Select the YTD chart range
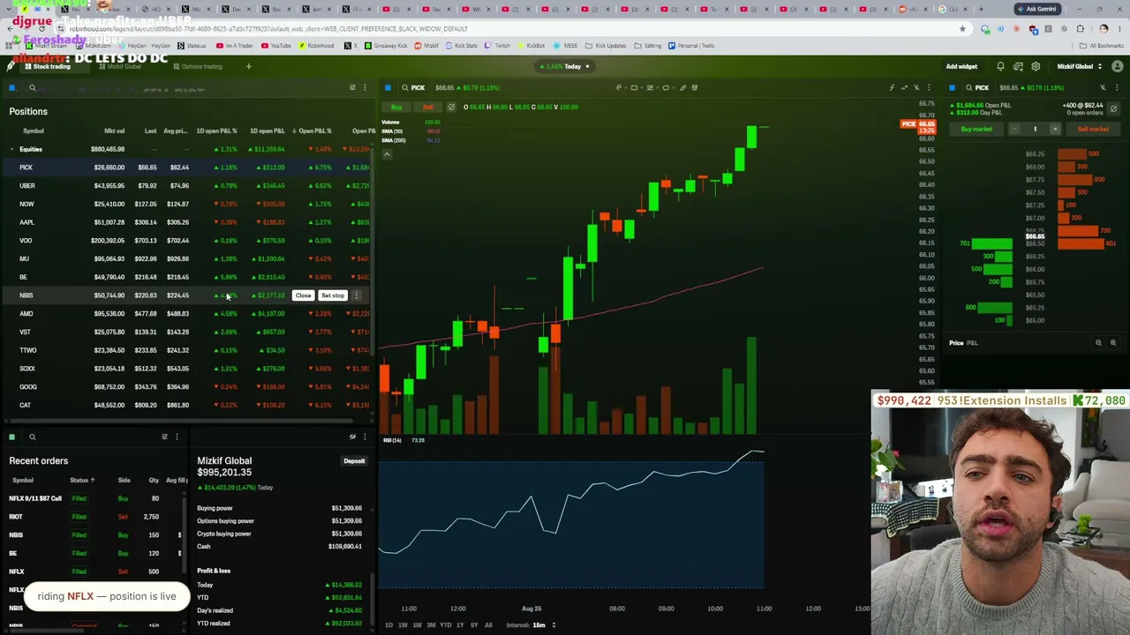 [x=446, y=625]
